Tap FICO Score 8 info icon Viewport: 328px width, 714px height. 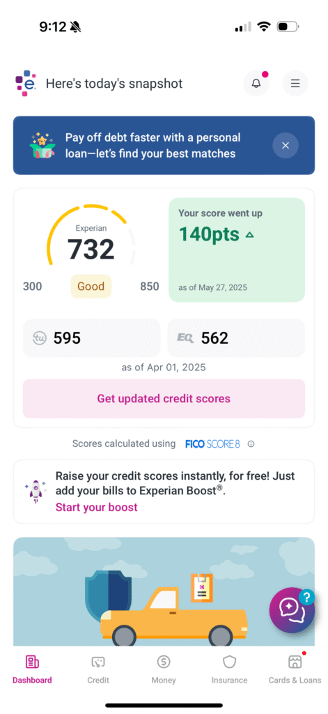(251, 444)
